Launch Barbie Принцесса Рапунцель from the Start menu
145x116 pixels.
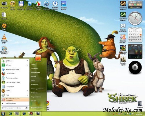click(x=15, y=99)
